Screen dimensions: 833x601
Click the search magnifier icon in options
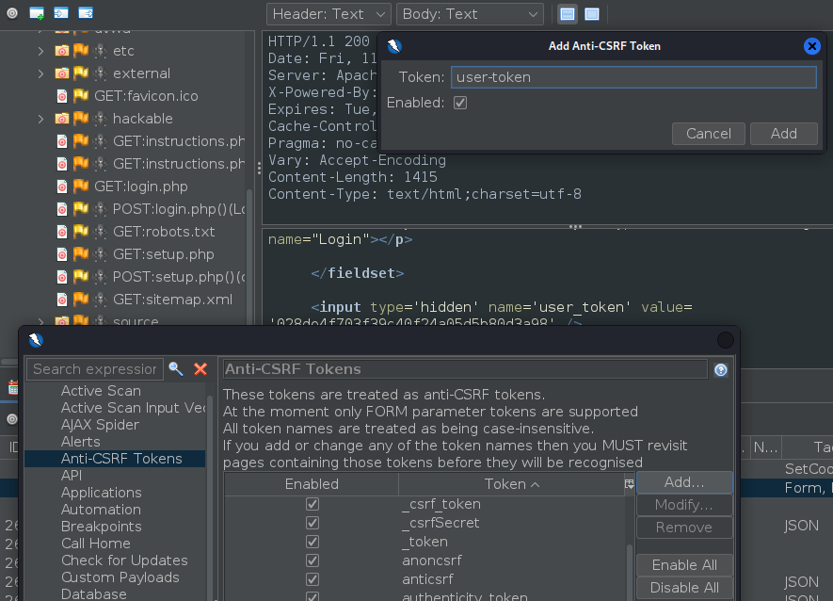(x=176, y=369)
